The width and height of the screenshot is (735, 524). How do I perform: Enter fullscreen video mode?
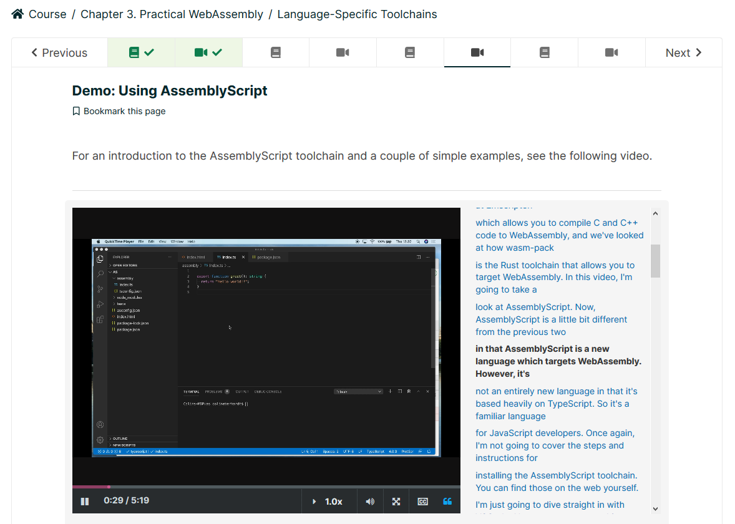(x=396, y=502)
